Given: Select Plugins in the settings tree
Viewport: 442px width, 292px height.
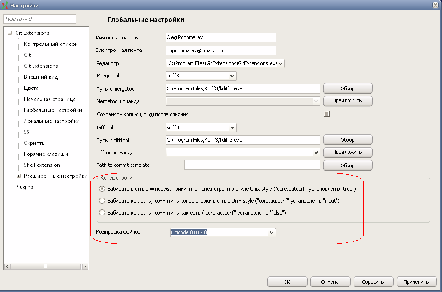Looking at the screenshot, I should click(24, 187).
